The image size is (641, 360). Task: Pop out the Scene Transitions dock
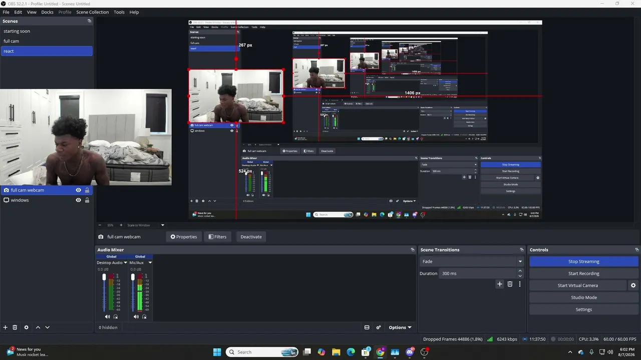click(521, 249)
